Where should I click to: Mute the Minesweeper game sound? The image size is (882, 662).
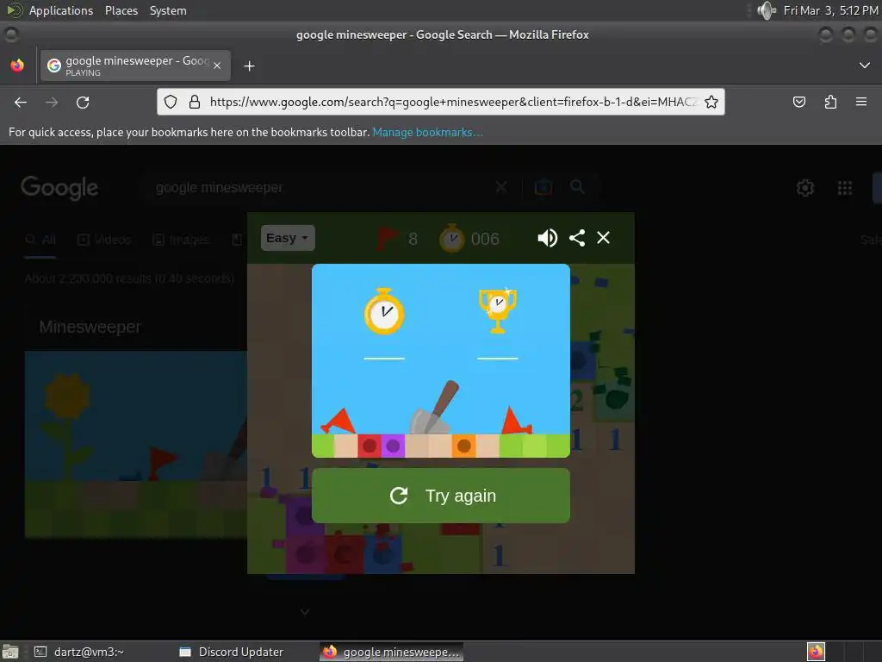pyautogui.click(x=547, y=238)
